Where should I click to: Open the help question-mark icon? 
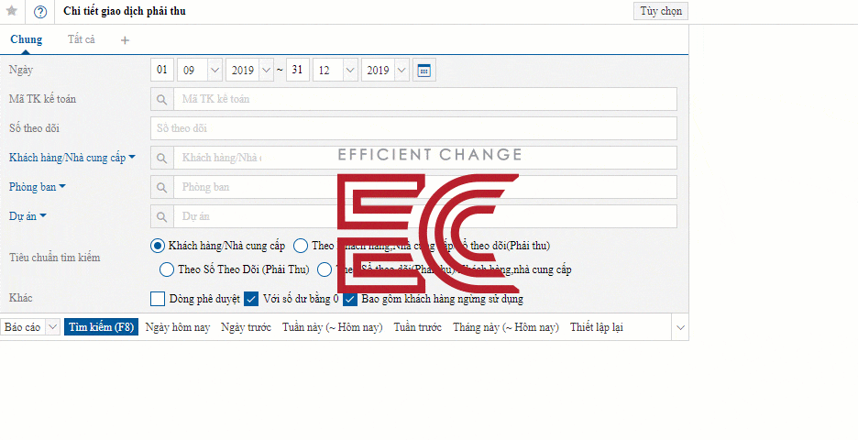[40, 12]
